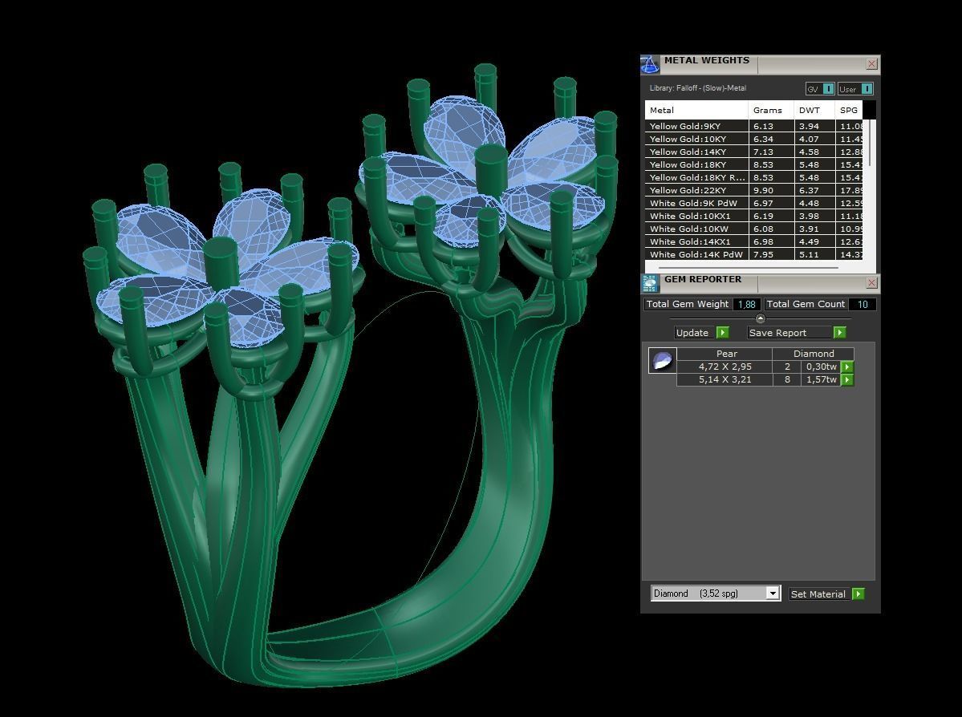Select the White Gold:10KW row
The height and width of the screenshot is (717, 962).
754,229
